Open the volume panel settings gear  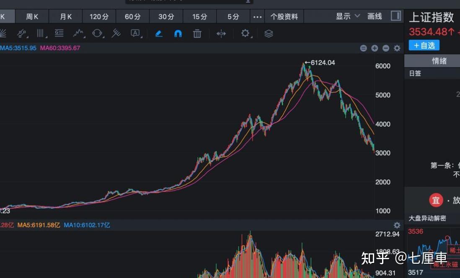[x=396, y=225]
